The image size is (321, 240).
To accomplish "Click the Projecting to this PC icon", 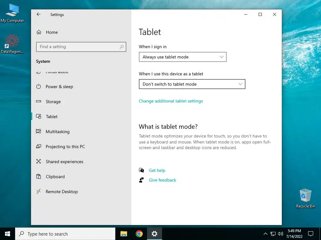I will 39,146.
